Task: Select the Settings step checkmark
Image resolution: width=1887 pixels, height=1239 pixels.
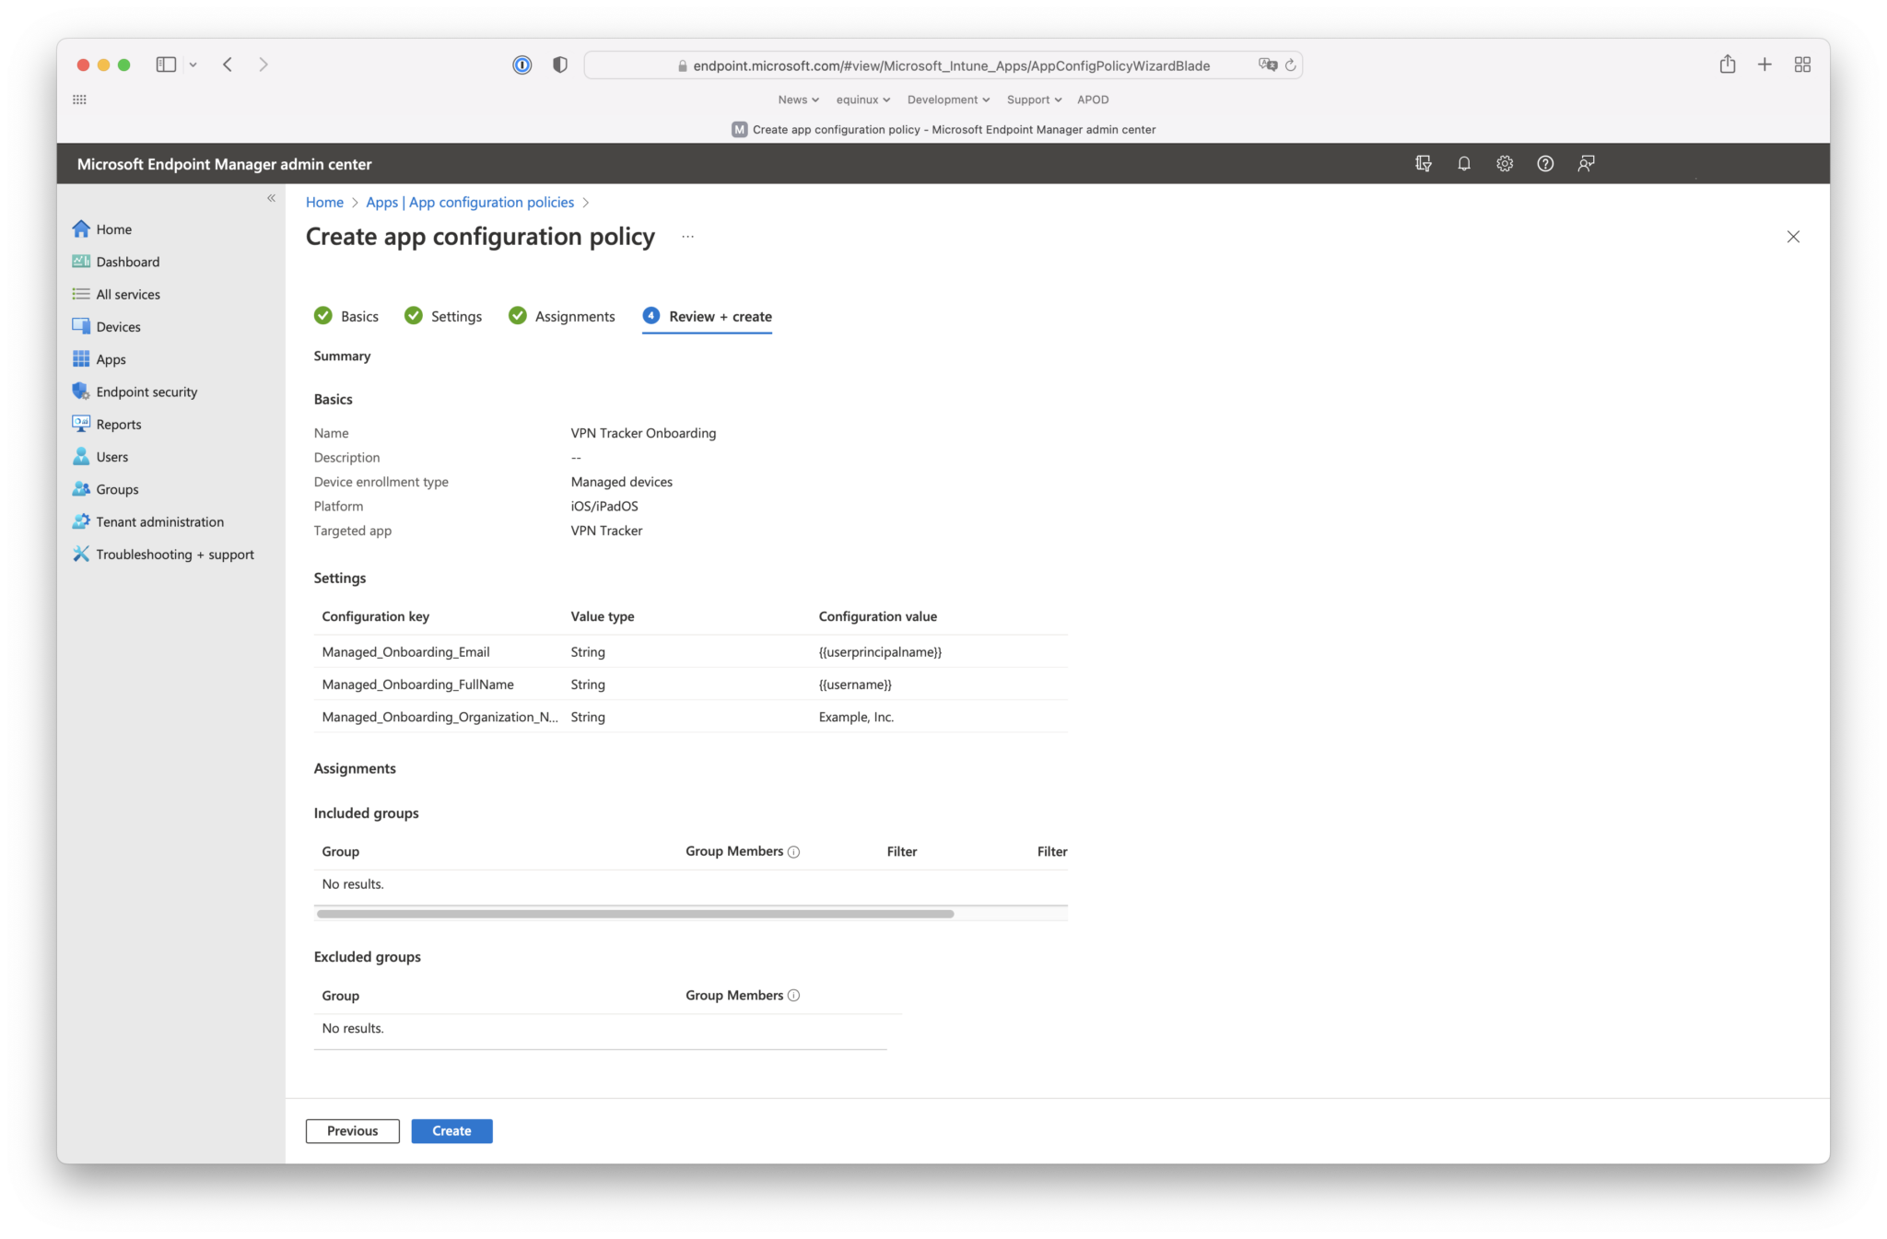Action: (x=413, y=315)
